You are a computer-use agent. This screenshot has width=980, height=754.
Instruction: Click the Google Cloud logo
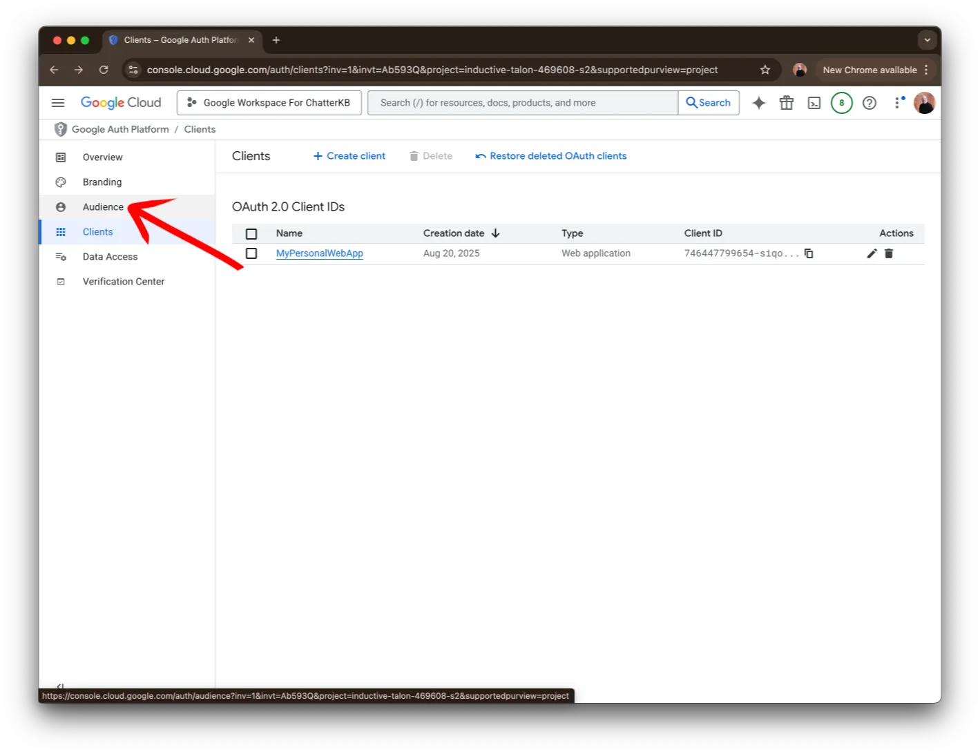click(x=121, y=103)
